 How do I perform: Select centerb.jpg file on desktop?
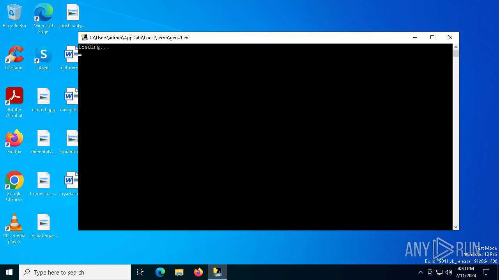pyautogui.click(x=43, y=100)
